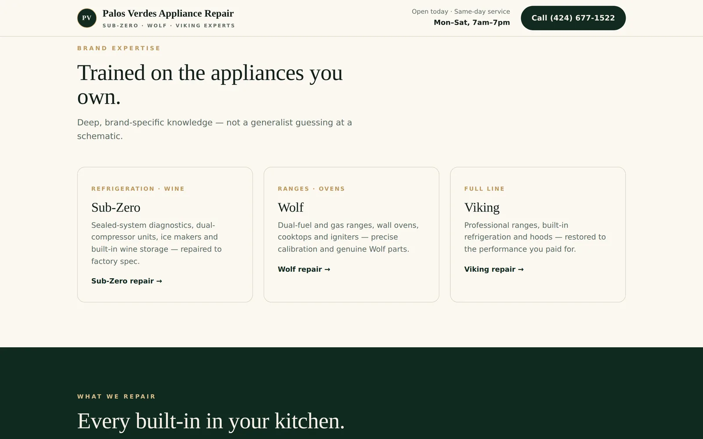The width and height of the screenshot is (703, 439).
Task: Follow the Sub-Zero repair link
Action: pyautogui.click(x=127, y=281)
